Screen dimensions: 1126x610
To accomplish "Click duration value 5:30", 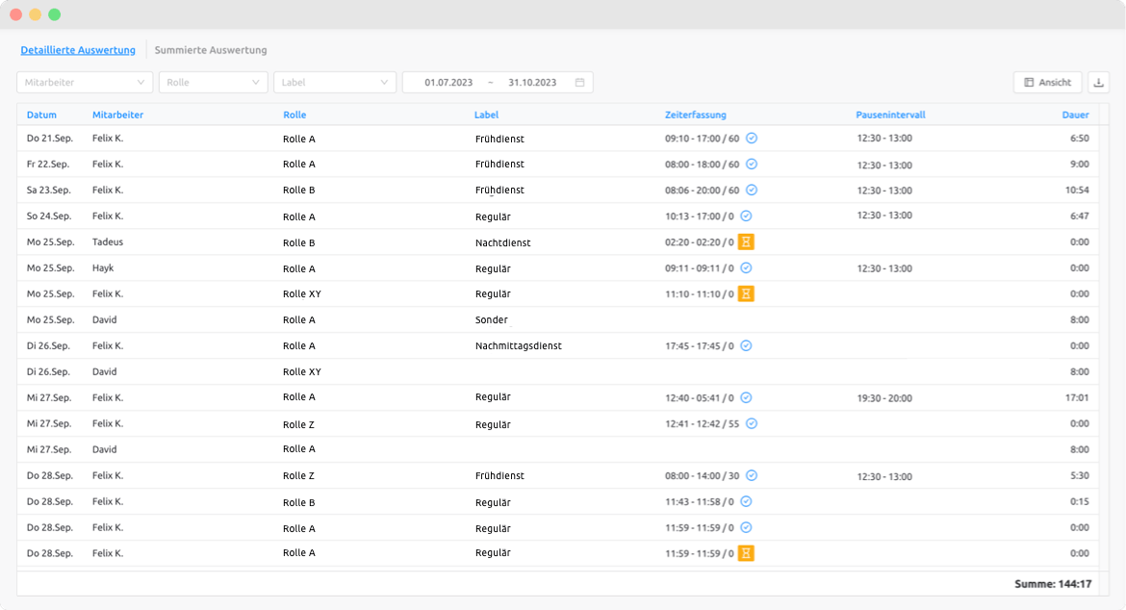I will [x=1079, y=476].
